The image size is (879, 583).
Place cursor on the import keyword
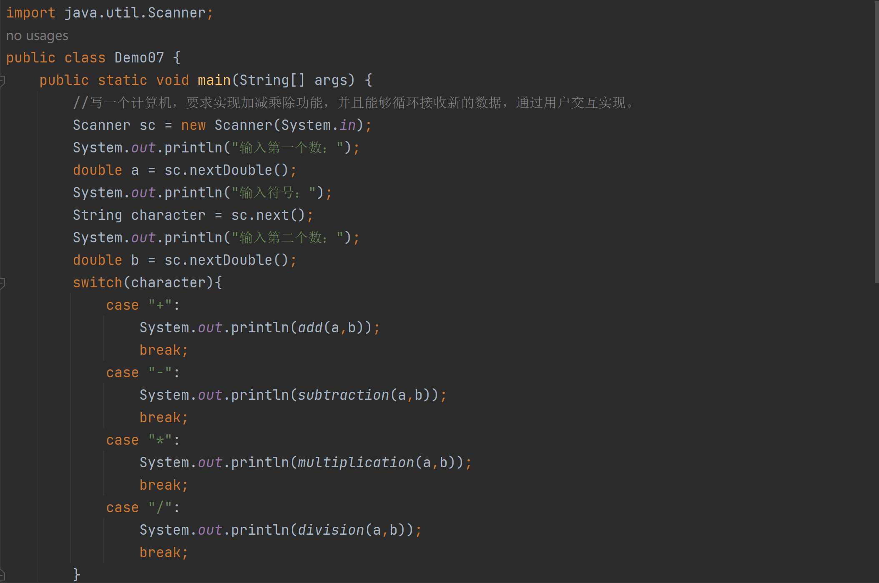(x=30, y=13)
